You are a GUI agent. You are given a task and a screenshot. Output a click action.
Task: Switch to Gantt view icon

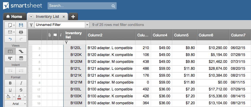pyautogui.click(x=21, y=51)
